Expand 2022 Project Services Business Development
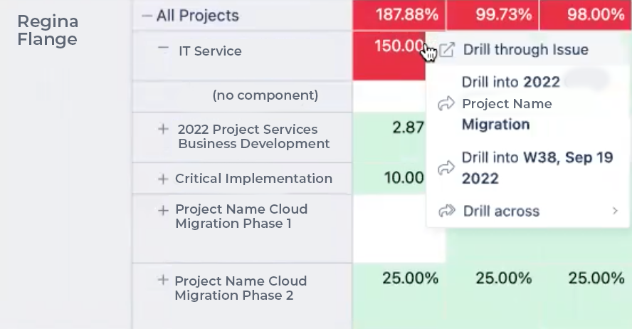632x329 pixels. 163,129
